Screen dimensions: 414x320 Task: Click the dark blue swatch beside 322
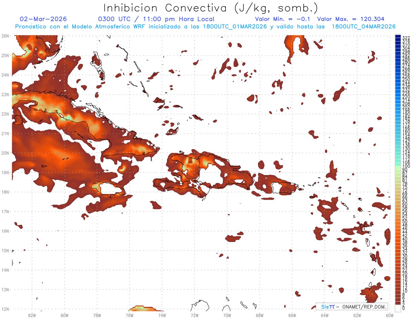(x=398, y=36)
